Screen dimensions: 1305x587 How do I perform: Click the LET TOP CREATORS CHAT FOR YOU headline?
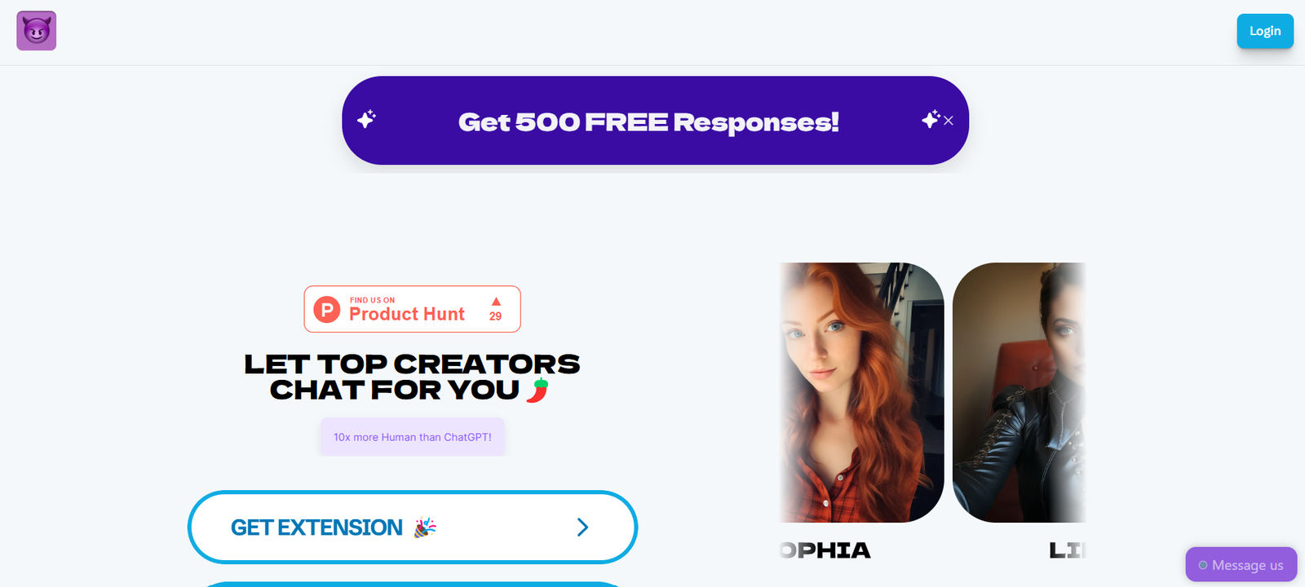pyautogui.click(x=412, y=377)
